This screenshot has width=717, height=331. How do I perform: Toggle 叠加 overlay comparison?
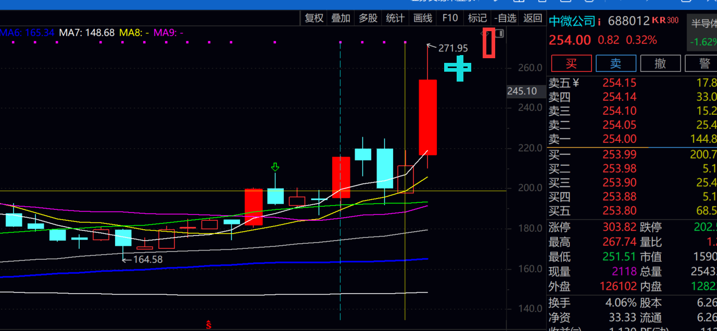[341, 18]
